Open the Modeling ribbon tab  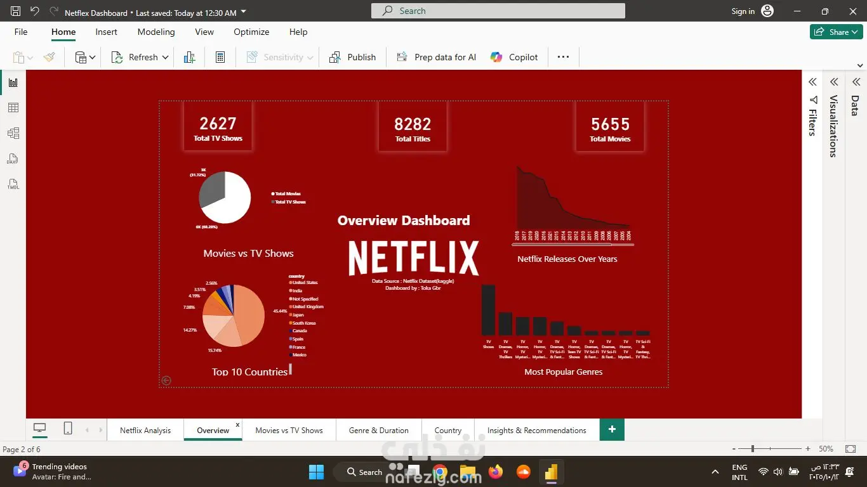pos(156,32)
